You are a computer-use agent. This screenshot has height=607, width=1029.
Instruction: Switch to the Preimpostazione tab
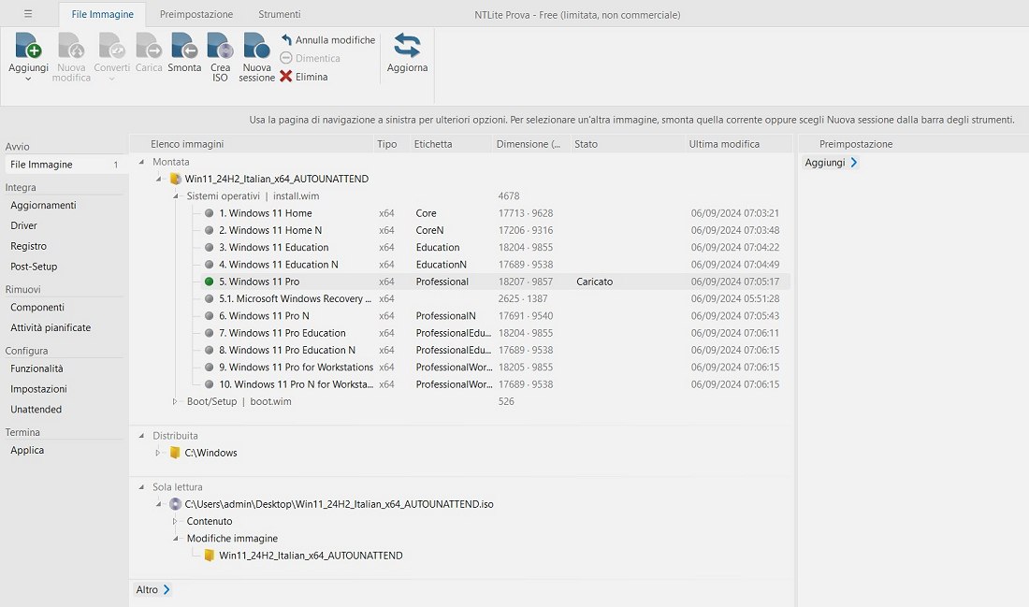pyautogui.click(x=196, y=14)
